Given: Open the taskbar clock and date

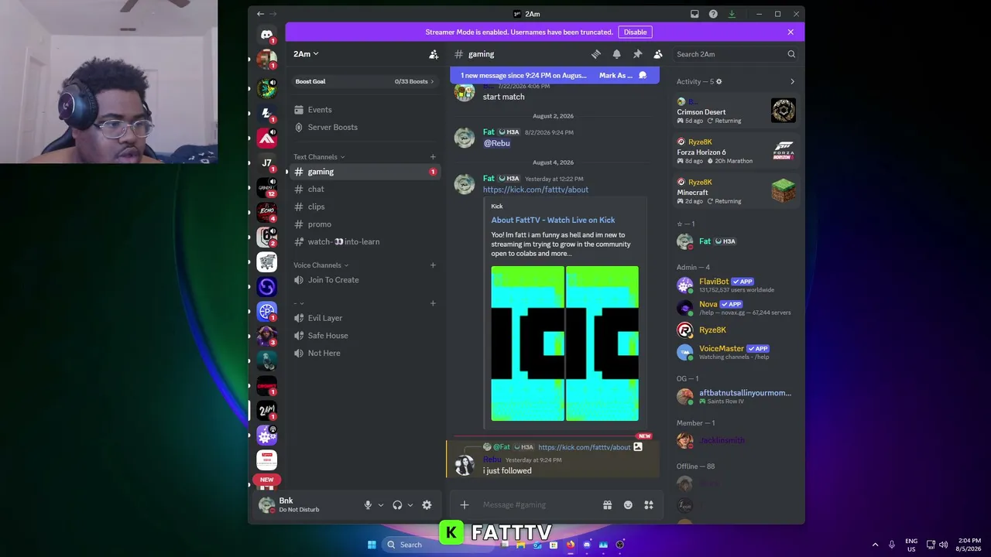Looking at the screenshot, I should click(x=969, y=545).
